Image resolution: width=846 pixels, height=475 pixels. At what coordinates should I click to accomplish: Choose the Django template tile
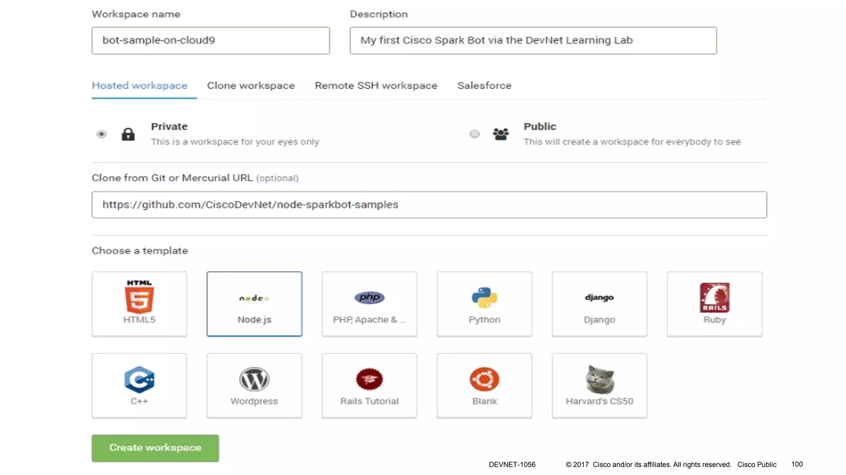coord(599,304)
